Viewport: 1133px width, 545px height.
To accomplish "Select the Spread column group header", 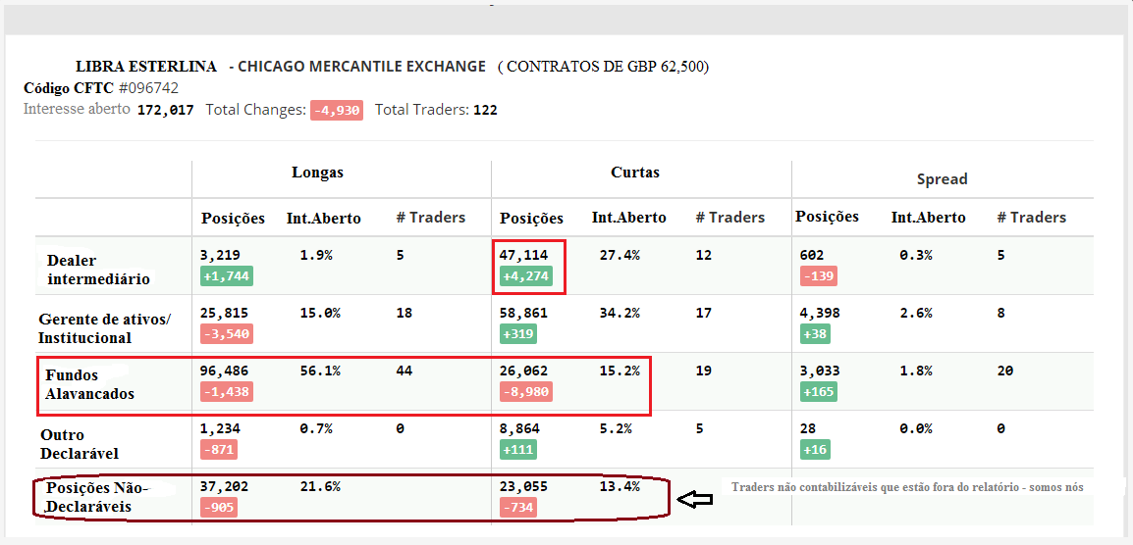I will (942, 179).
